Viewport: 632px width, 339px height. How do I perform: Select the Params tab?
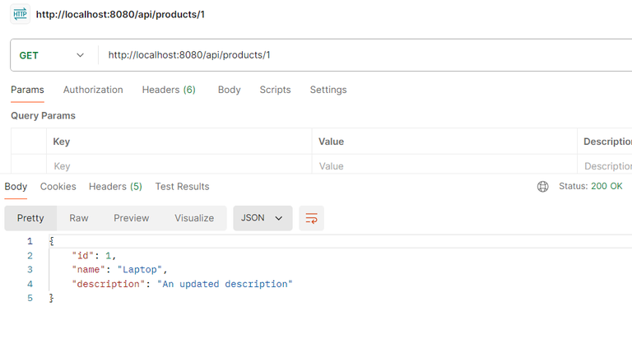27,90
